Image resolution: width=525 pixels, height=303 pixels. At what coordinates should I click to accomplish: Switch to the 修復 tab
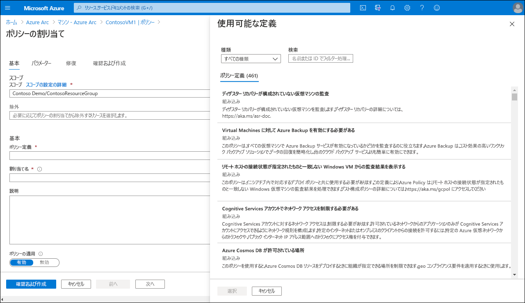(71, 63)
